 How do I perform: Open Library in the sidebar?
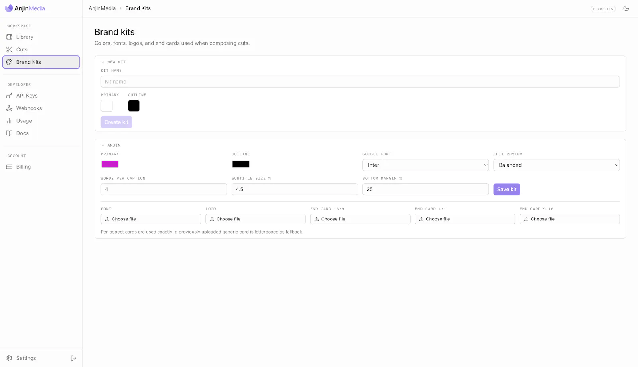pos(41,37)
